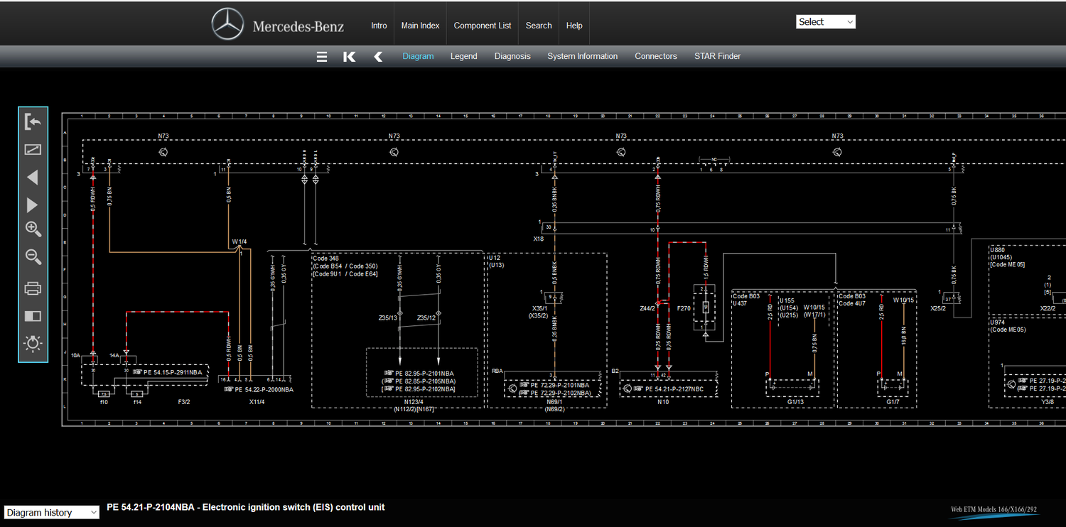Click the G1/13 battery label
Image resolution: width=1066 pixels, height=527 pixels.
(x=795, y=402)
